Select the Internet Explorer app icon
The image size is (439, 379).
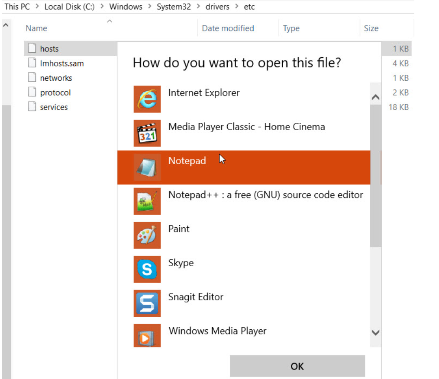point(147,99)
